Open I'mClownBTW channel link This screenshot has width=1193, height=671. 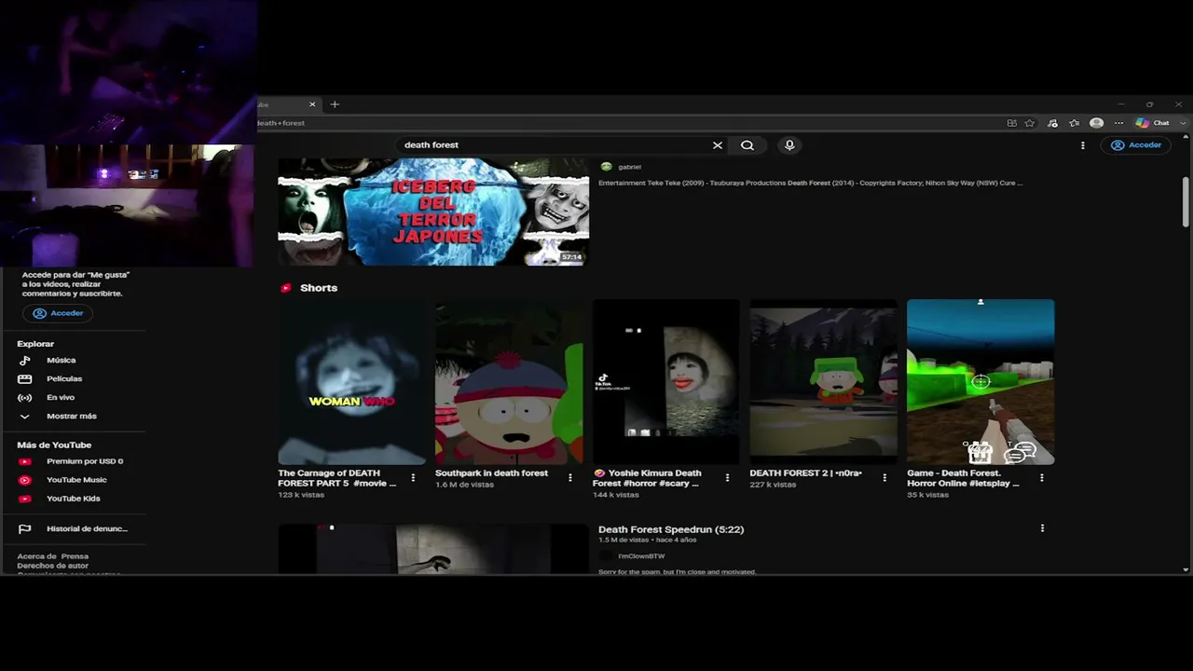tap(641, 556)
